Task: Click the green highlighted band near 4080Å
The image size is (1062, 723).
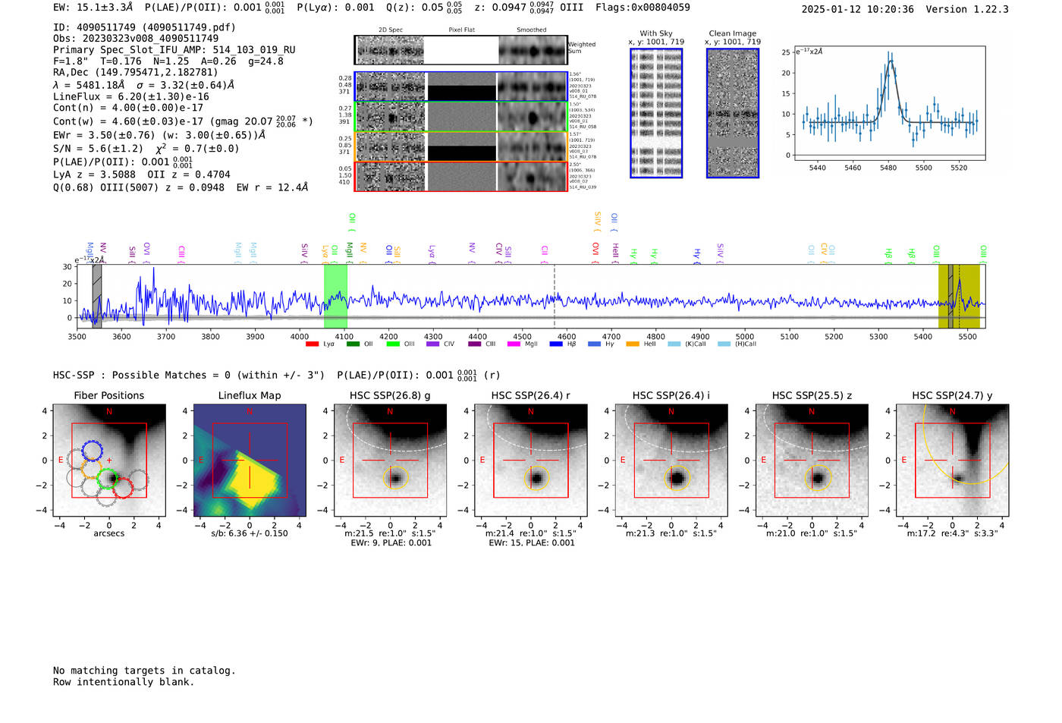Action: pyautogui.click(x=335, y=297)
